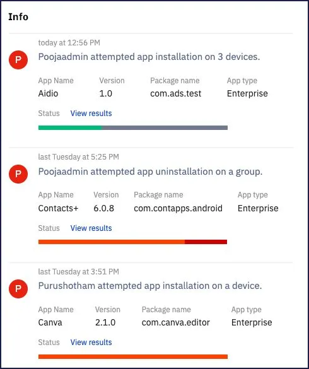Click the Aidio app name
This screenshot has height=369, width=309.
(48, 93)
